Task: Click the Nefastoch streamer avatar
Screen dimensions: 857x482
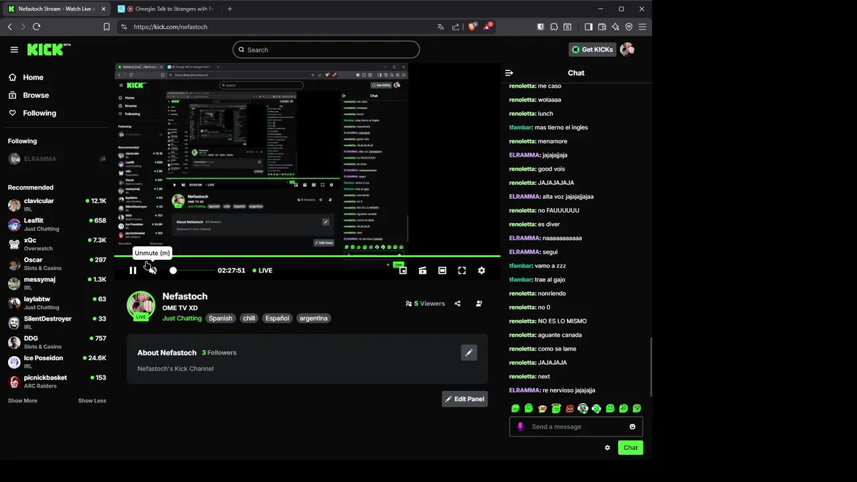Action: [141, 305]
